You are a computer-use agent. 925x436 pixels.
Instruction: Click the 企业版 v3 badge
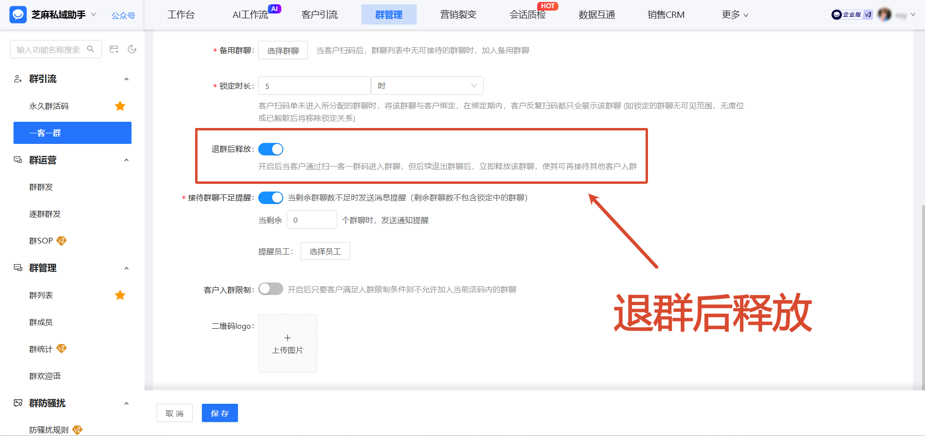851,14
